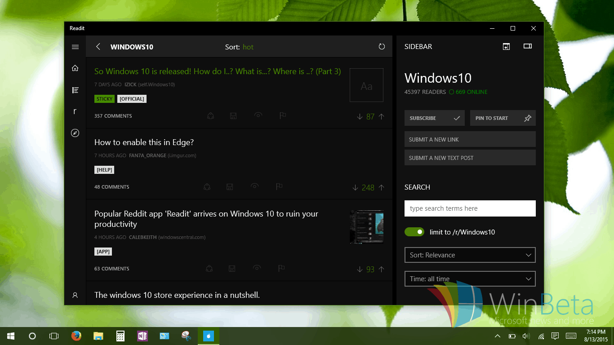Viewport: 614px width, 345px height.
Task: Click SUBMIT A NEW LINK
Action: click(470, 139)
